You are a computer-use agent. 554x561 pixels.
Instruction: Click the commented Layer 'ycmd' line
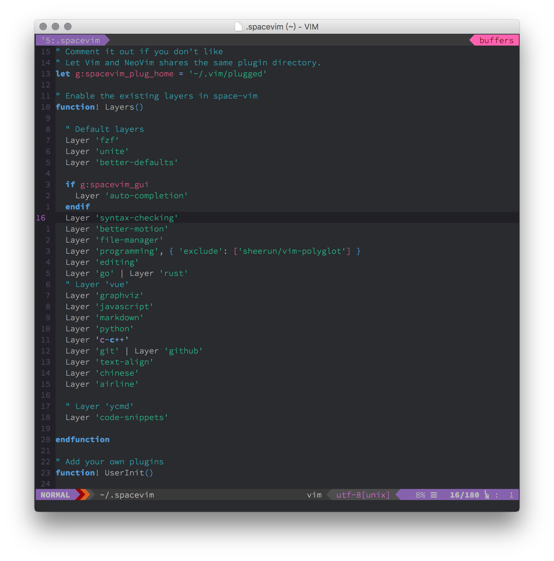100,406
